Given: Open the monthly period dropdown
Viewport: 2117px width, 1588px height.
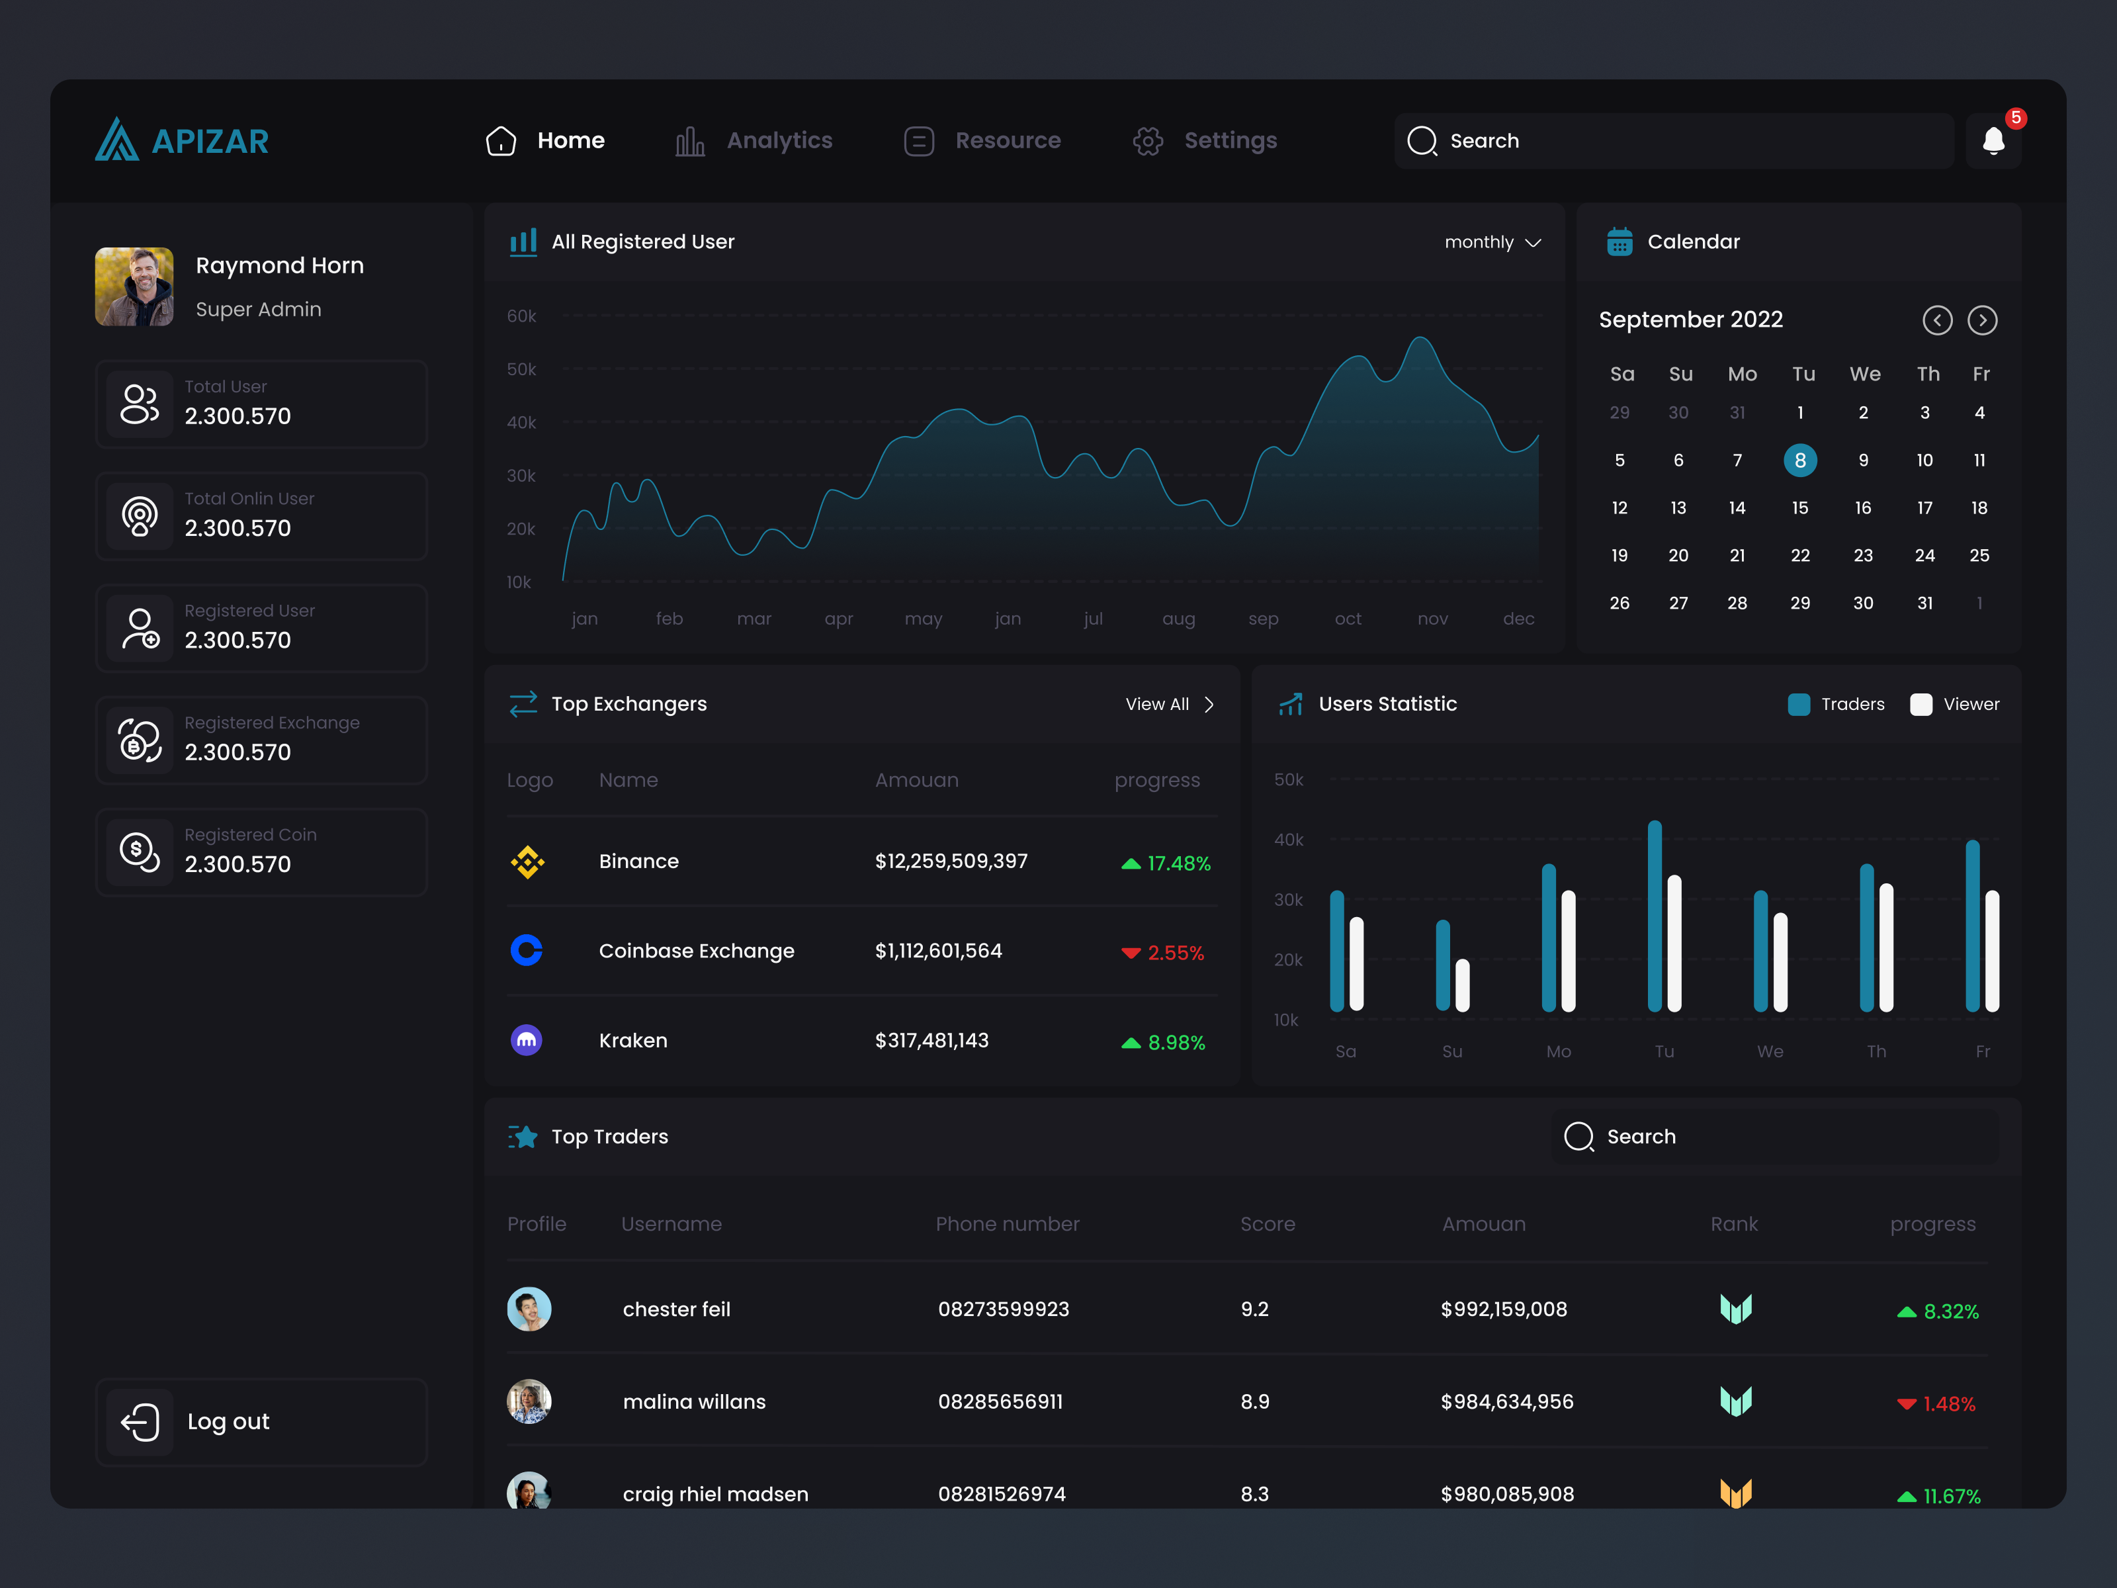Looking at the screenshot, I should coord(1492,242).
